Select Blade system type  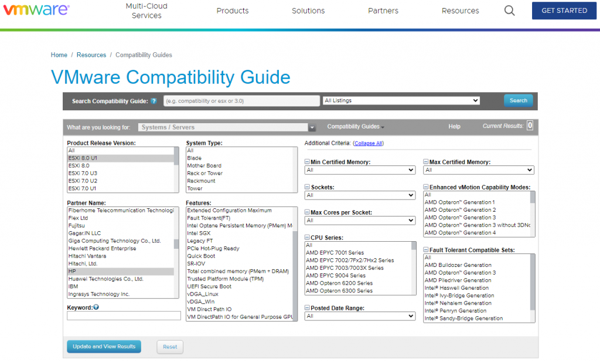tap(240, 158)
